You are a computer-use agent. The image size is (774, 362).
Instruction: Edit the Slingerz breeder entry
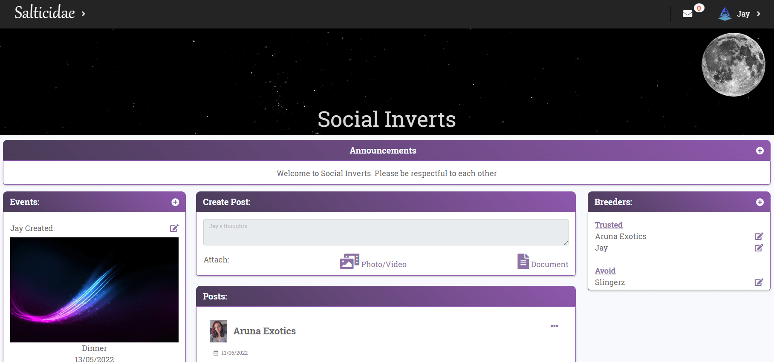pyautogui.click(x=759, y=282)
